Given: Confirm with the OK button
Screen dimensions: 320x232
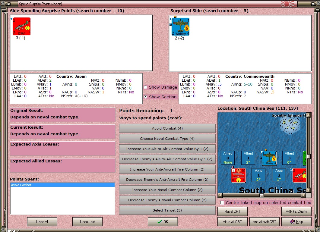Looking at the screenshot, I should pos(163,221).
